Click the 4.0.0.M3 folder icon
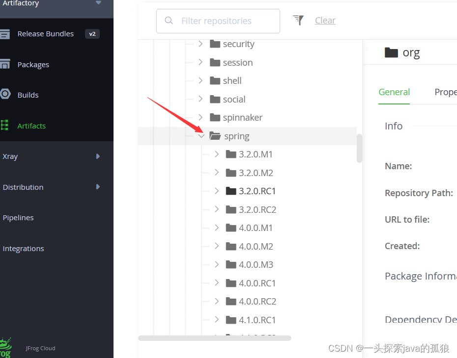 (x=231, y=265)
